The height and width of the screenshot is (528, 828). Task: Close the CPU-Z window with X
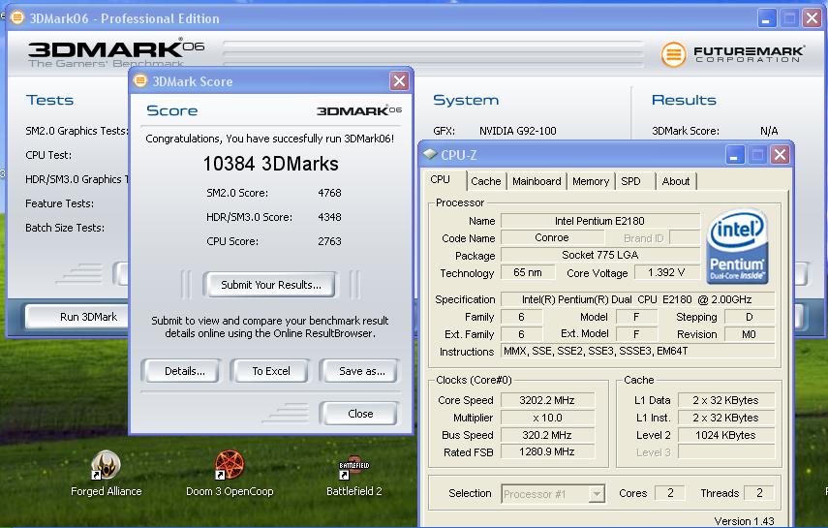[x=780, y=155]
